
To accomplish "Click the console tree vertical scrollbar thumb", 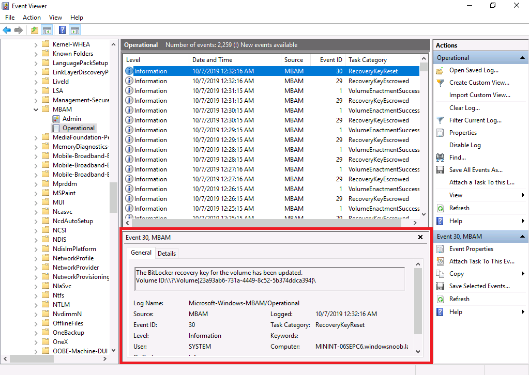I will coord(113,198).
